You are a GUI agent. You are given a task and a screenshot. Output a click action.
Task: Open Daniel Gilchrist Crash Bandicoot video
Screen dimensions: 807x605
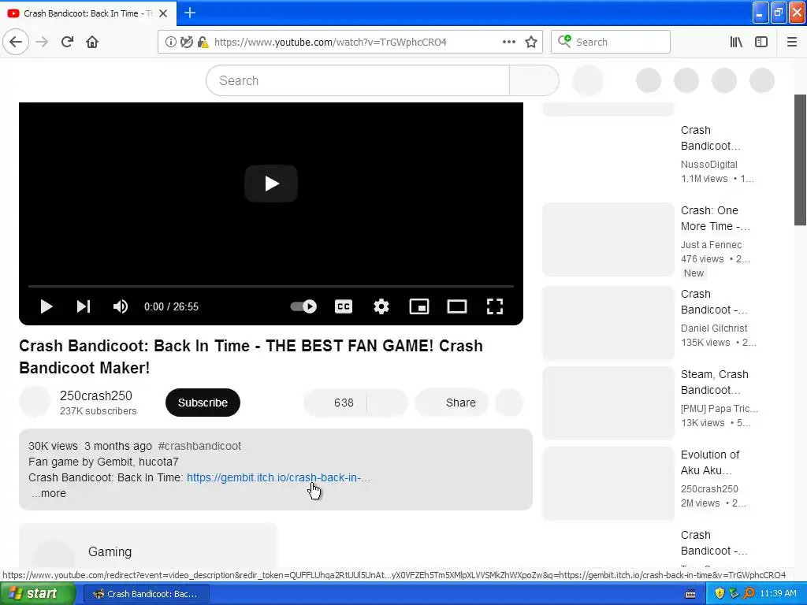[714, 302]
